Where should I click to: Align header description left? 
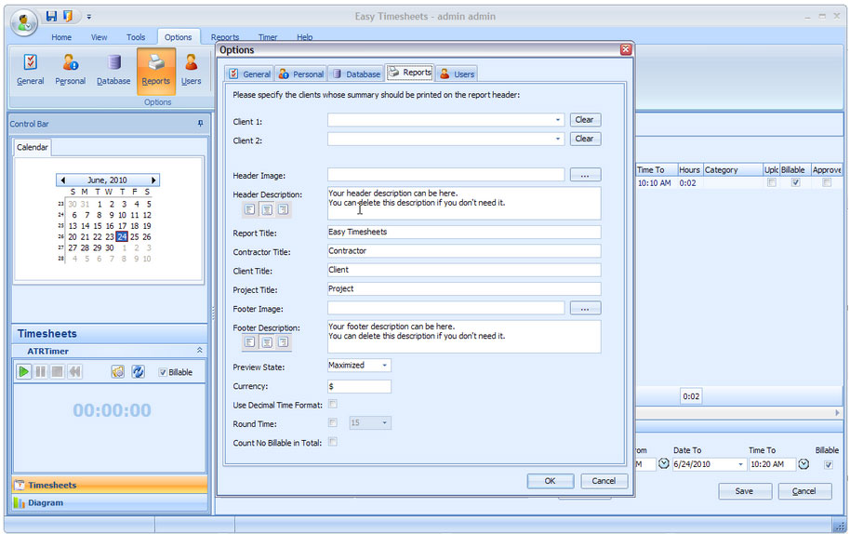[x=250, y=209]
